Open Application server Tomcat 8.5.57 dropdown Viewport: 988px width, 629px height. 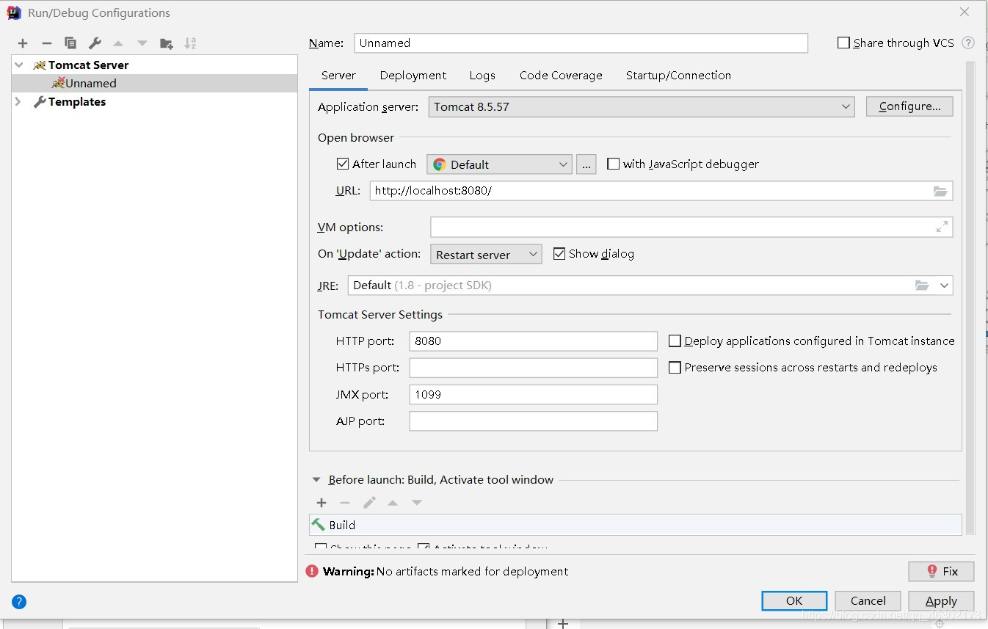tap(642, 107)
